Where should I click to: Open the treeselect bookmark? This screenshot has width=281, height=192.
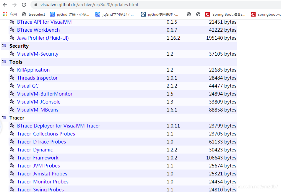[33, 14]
